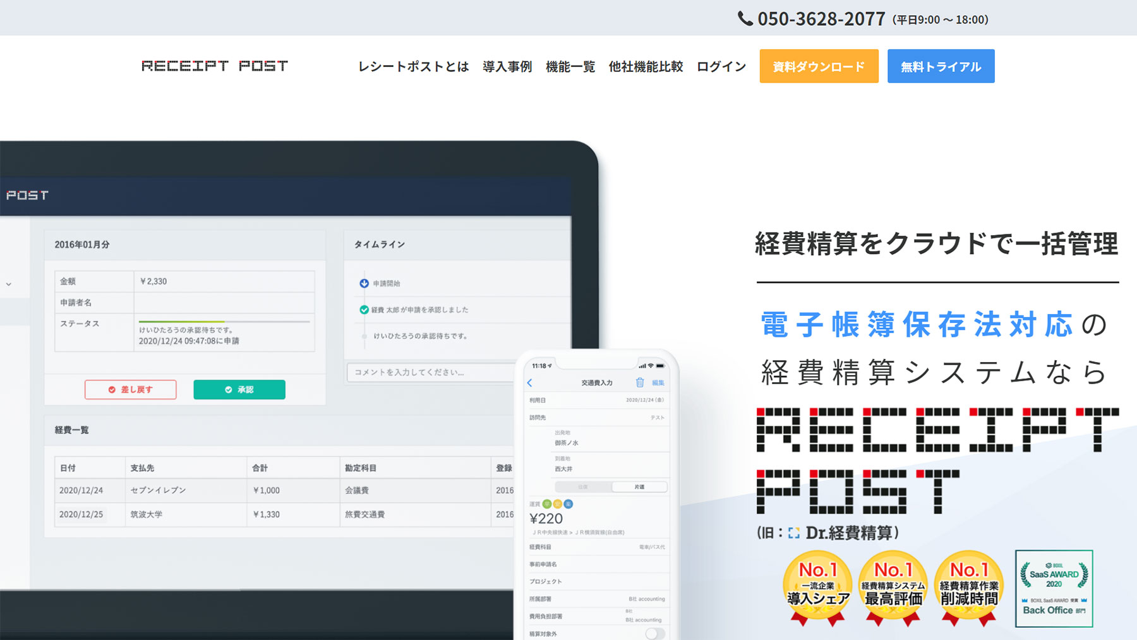
Task: Click the phone icon beside 050-3628-2077
Action: (x=745, y=19)
